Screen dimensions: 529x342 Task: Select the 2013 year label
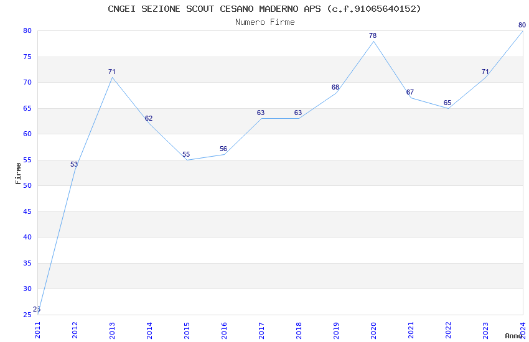(x=112, y=330)
